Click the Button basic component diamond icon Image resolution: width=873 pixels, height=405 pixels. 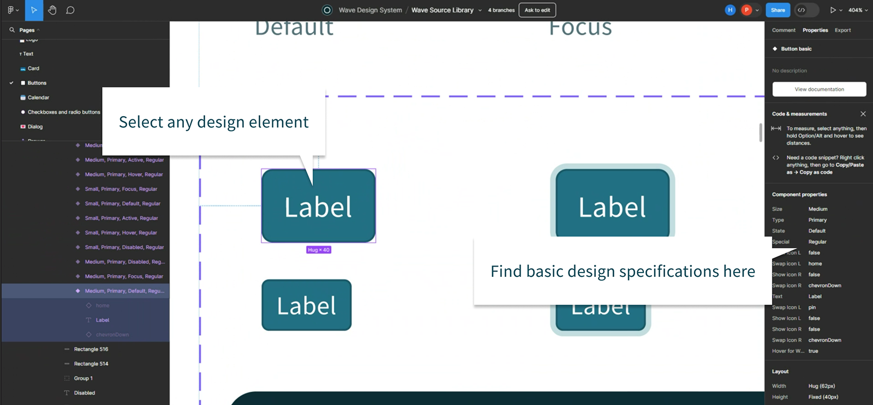coord(775,49)
